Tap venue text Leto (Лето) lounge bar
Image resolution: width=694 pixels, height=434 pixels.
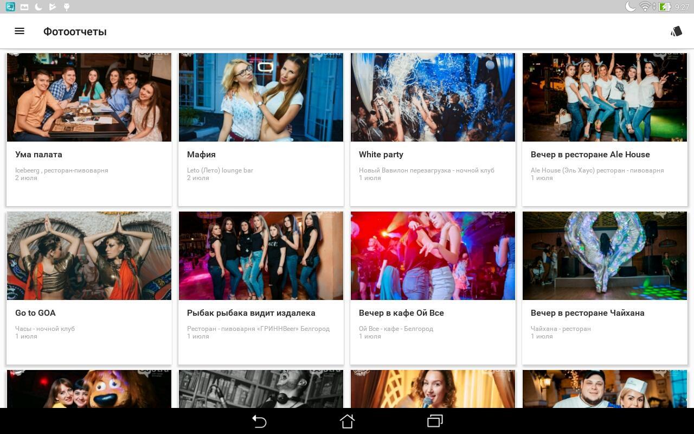[x=220, y=170]
